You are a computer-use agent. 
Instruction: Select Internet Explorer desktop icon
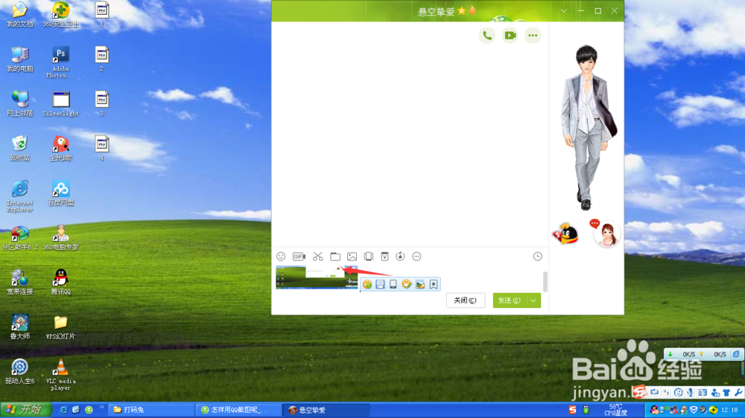coord(20,196)
